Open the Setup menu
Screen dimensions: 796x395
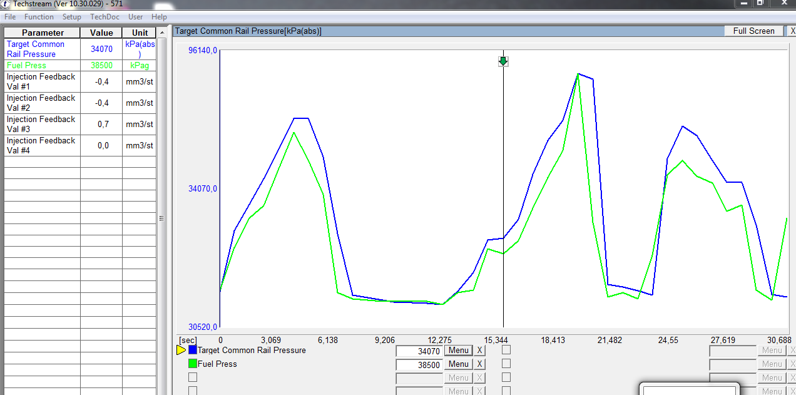72,17
